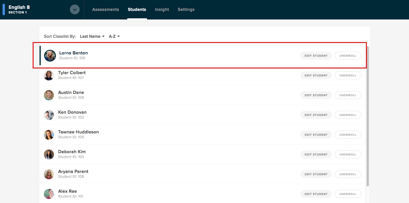Screen dimensions: 409x203
Task: Edit student Tyler Colbert
Action: 316,75
